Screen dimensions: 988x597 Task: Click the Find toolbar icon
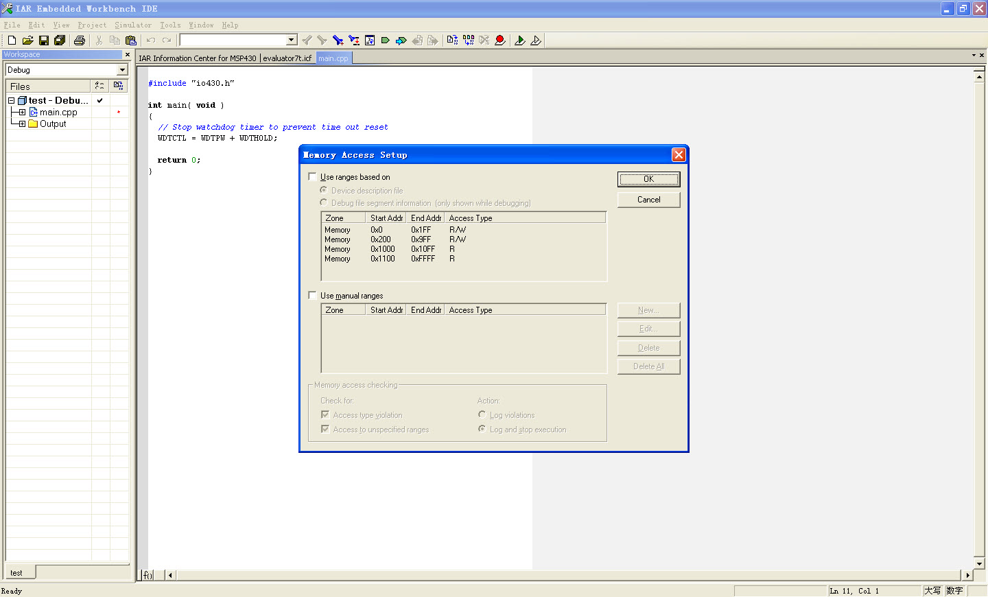tap(338, 40)
